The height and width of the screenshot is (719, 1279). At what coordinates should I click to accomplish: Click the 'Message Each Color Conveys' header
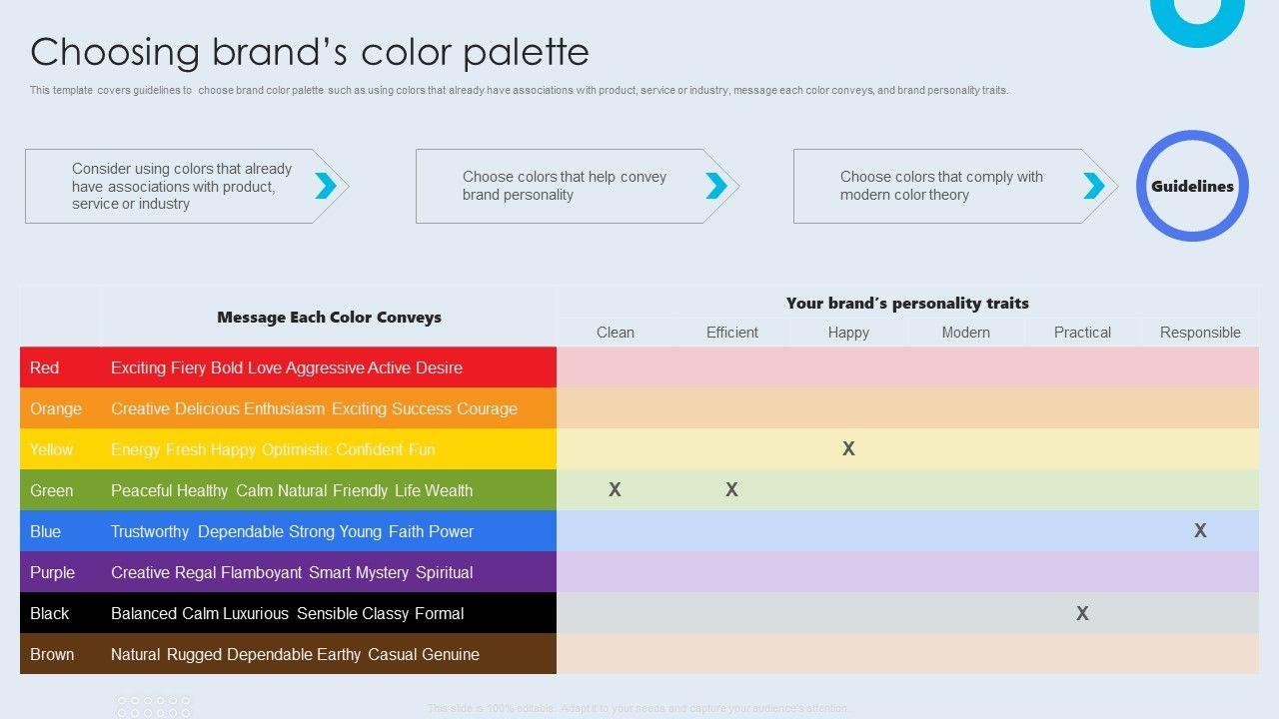(329, 318)
